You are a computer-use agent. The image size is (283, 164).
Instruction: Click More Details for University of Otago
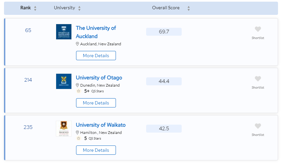(96, 103)
